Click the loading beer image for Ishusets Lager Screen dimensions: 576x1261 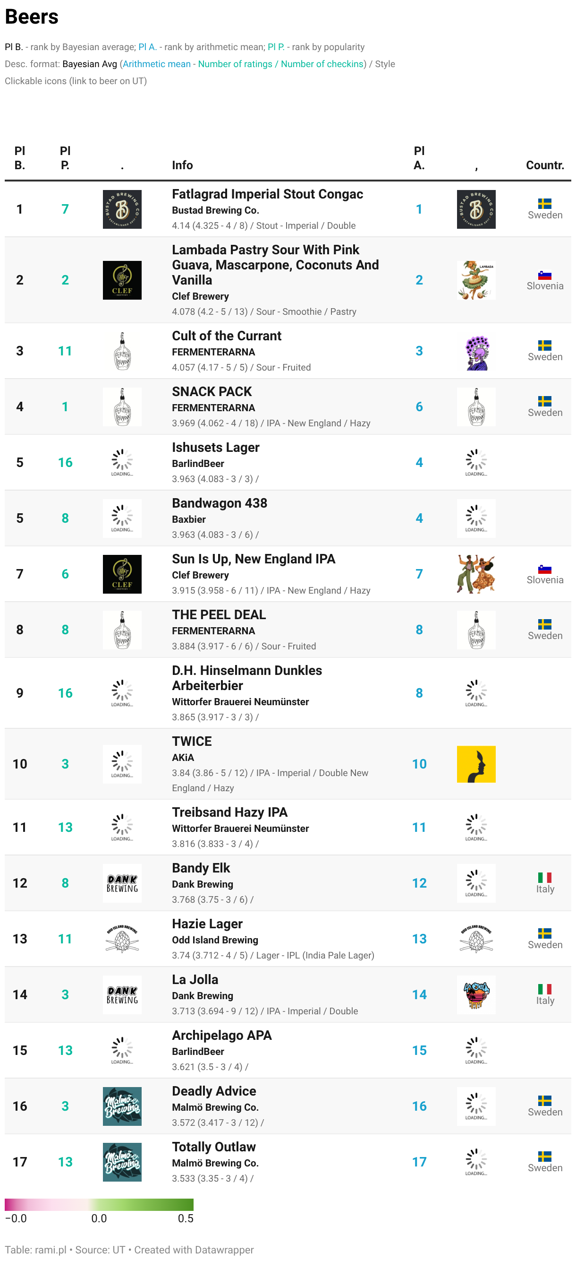point(476,463)
